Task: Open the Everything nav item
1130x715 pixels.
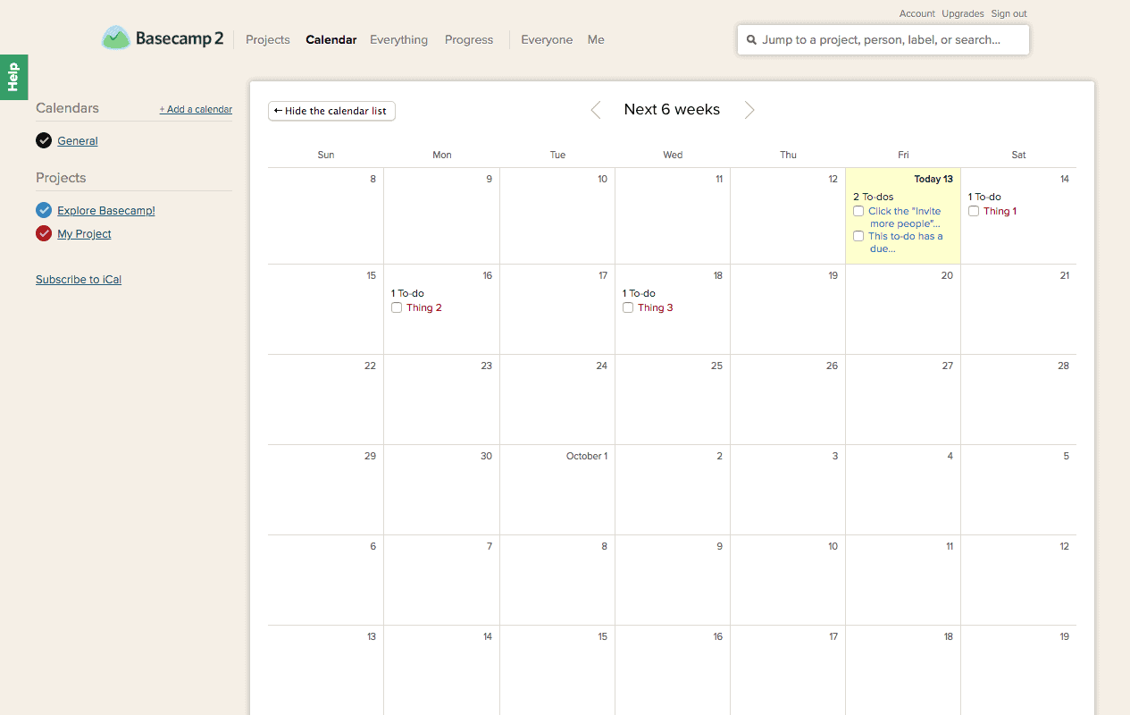Action: [x=398, y=39]
